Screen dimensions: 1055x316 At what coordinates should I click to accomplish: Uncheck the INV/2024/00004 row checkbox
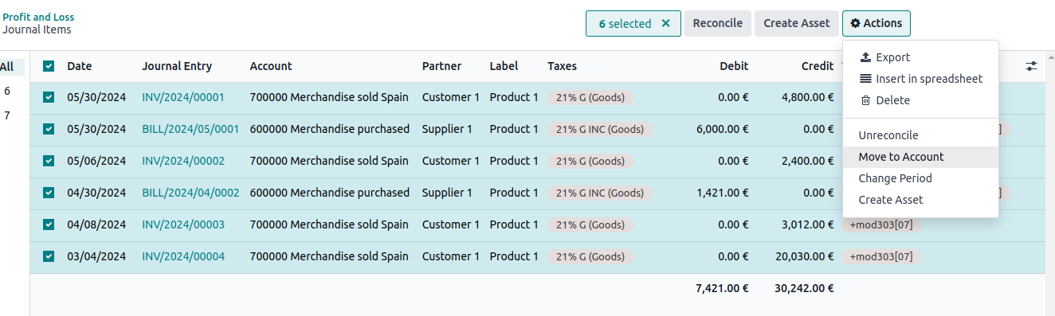click(x=49, y=256)
